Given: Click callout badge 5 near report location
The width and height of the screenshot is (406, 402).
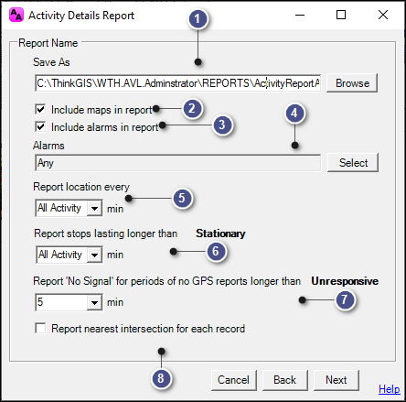Looking at the screenshot, I should [x=182, y=198].
